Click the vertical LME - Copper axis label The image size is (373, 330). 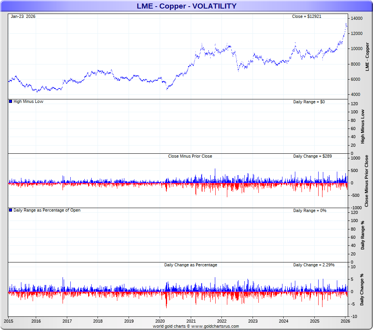(367, 56)
